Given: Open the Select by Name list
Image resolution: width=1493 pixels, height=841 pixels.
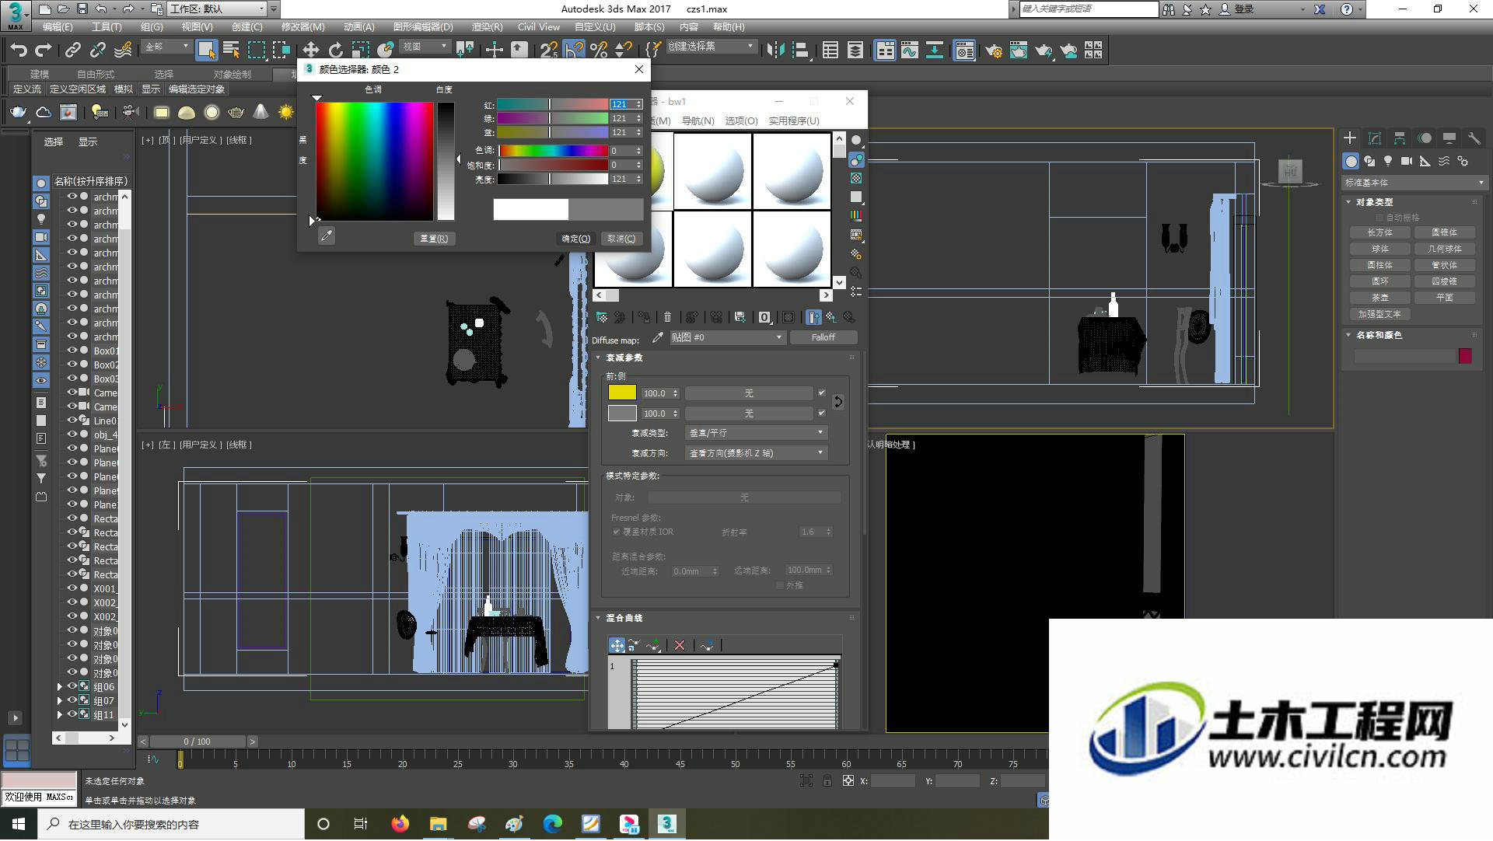Looking at the screenshot, I should (x=231, y=51).
